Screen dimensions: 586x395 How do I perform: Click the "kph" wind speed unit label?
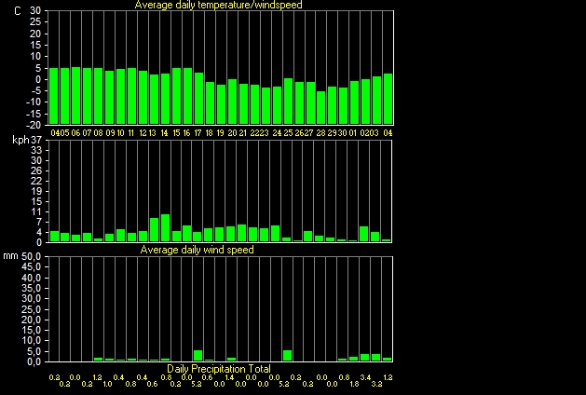tap(19, 140)
